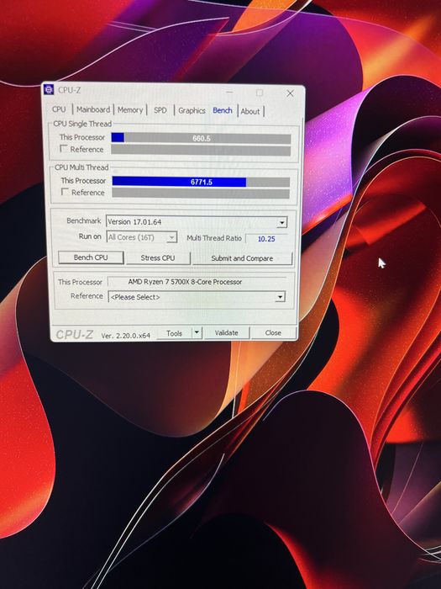Click the Multi Thread Ratio value 10.25
441x589 pixels.
tap(266, 238)
